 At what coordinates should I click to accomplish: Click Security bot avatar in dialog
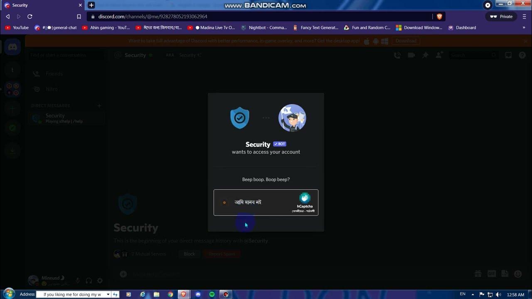pos(240,118)
